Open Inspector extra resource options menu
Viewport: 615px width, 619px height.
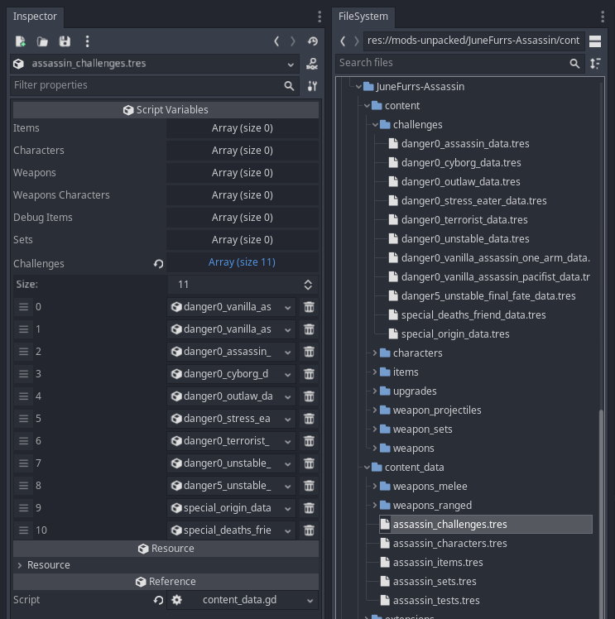click(x=87, y=41)
